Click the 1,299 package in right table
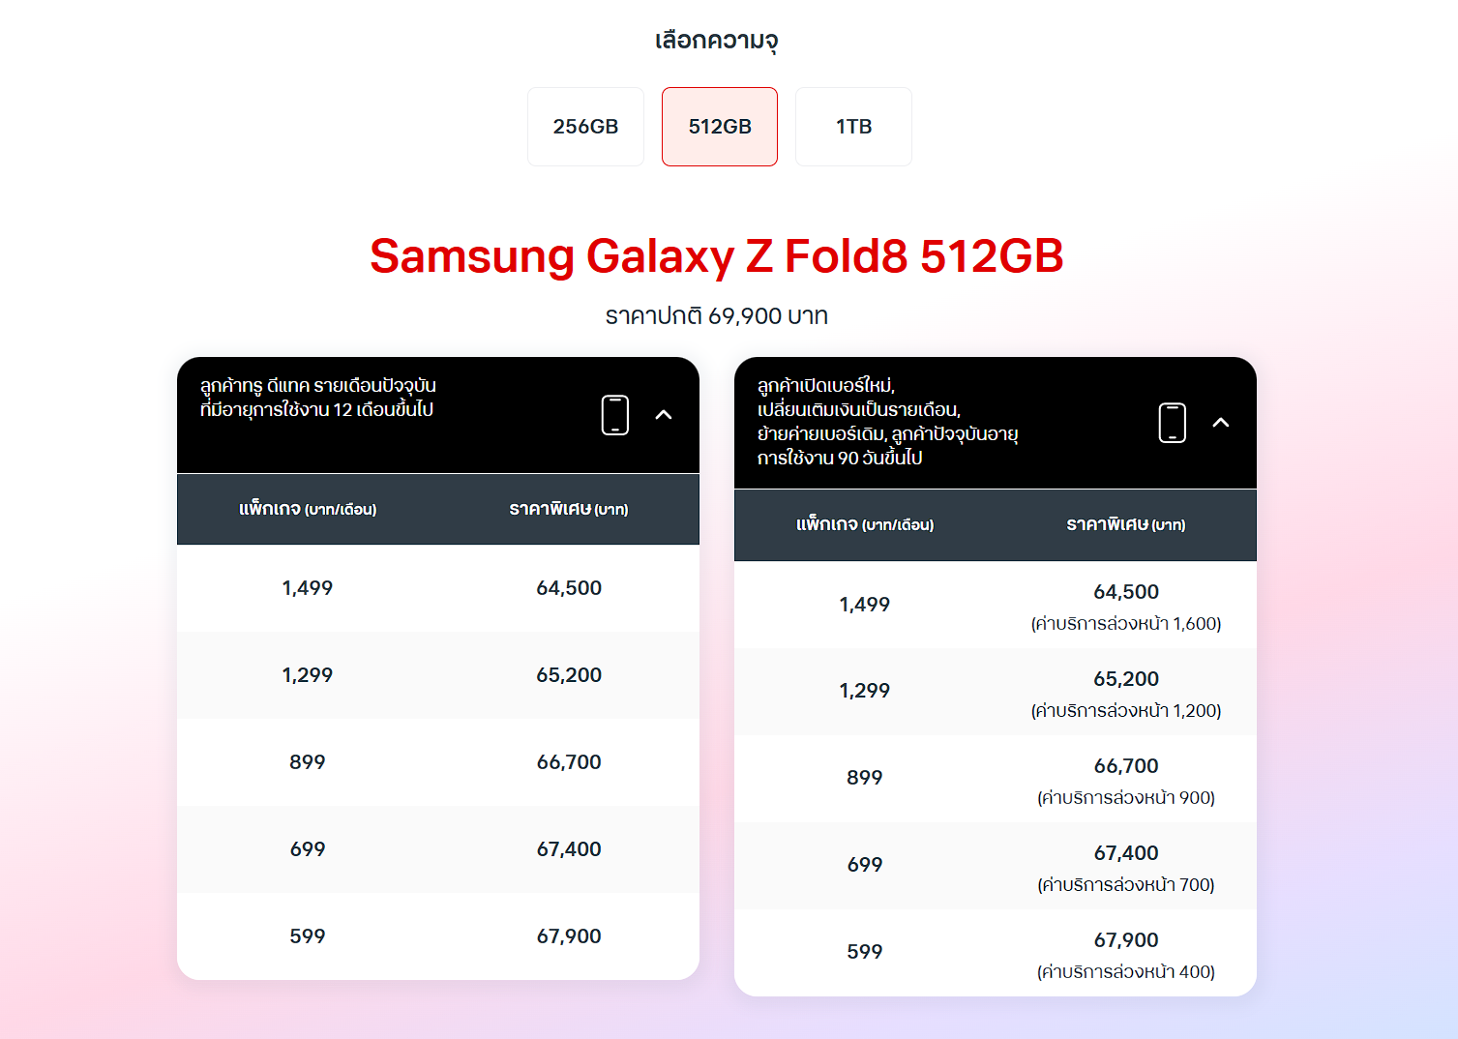The image size is (1458, 1039). tap(865, 691)
